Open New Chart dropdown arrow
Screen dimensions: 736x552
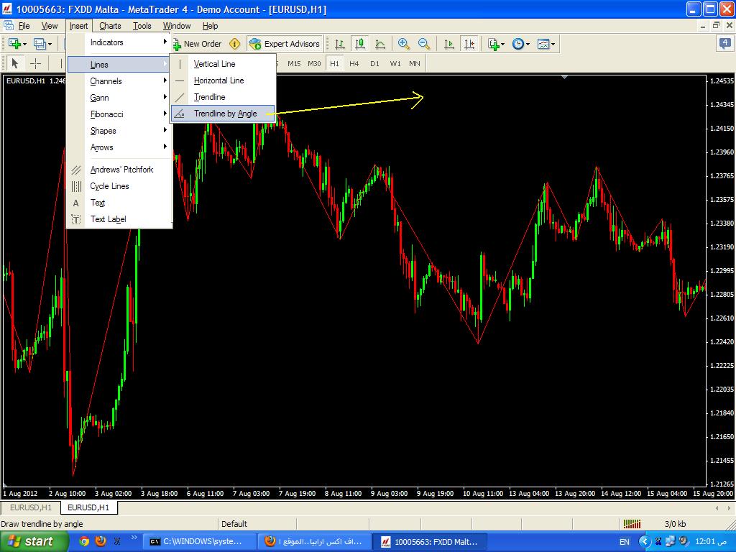coord(24,44)
